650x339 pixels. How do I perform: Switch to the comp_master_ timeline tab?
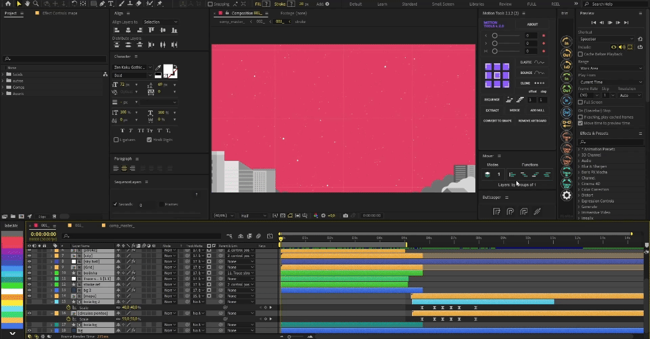point(121,225)
